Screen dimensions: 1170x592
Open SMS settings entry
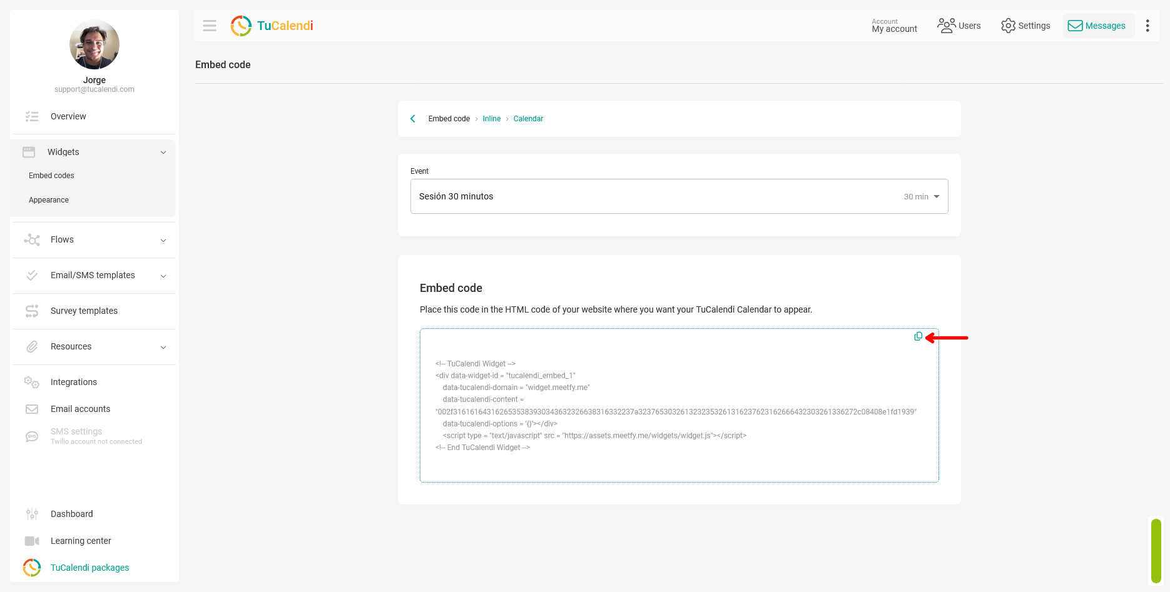pos(76,431)
